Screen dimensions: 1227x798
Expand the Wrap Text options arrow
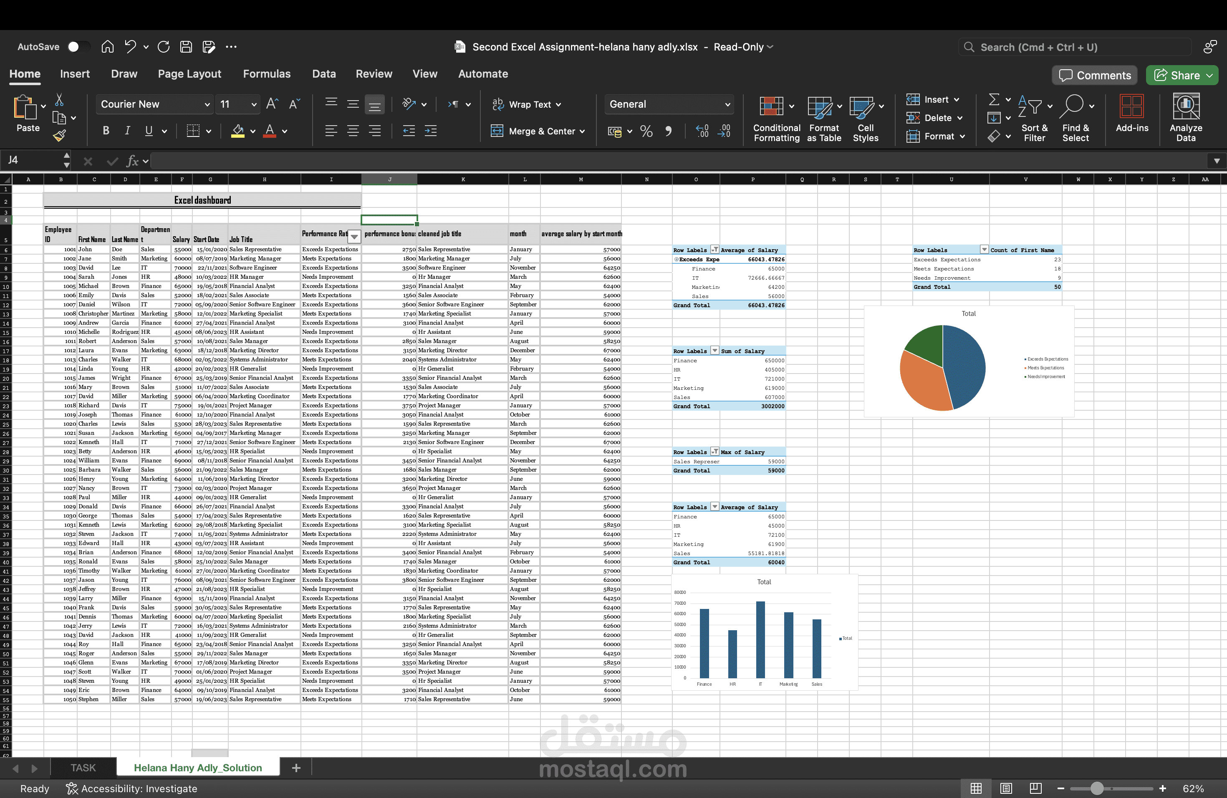559,105
